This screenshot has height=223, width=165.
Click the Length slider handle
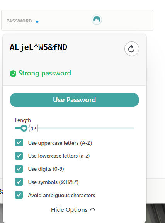(24, 128)
